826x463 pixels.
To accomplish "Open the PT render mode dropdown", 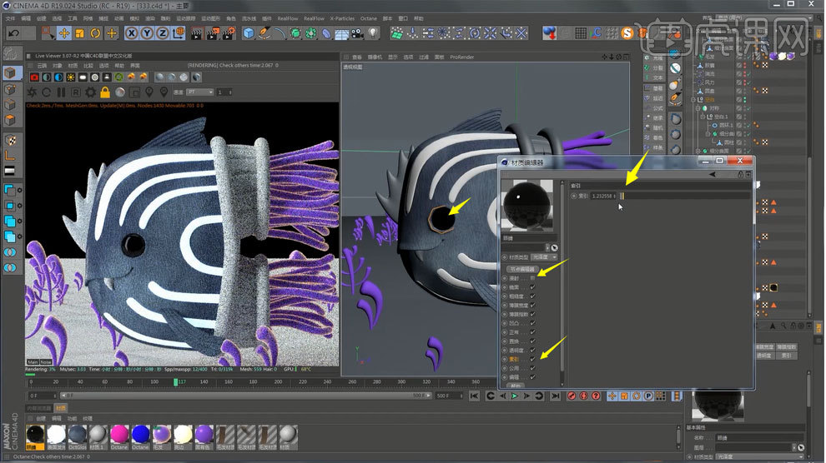I will 199,92.
